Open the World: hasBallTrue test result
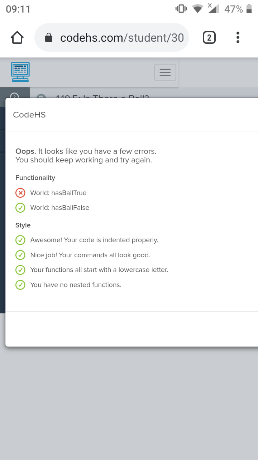Screen dimensions: 258x460 (58, 193)
